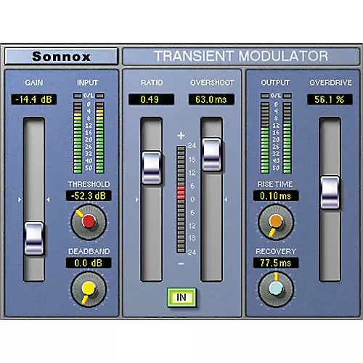The width and height of the screenshot is (363, 363).
Task: Select the Recovery value field 77.5ms
Action: pos(276,263)
